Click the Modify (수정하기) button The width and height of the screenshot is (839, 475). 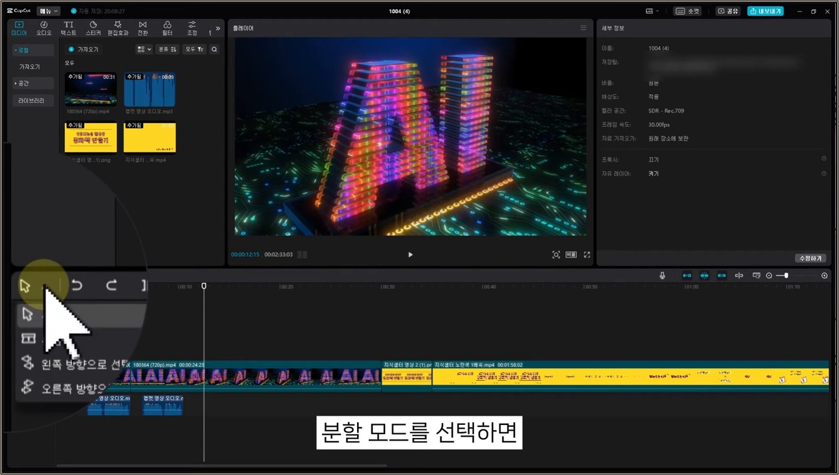[810, 258]
